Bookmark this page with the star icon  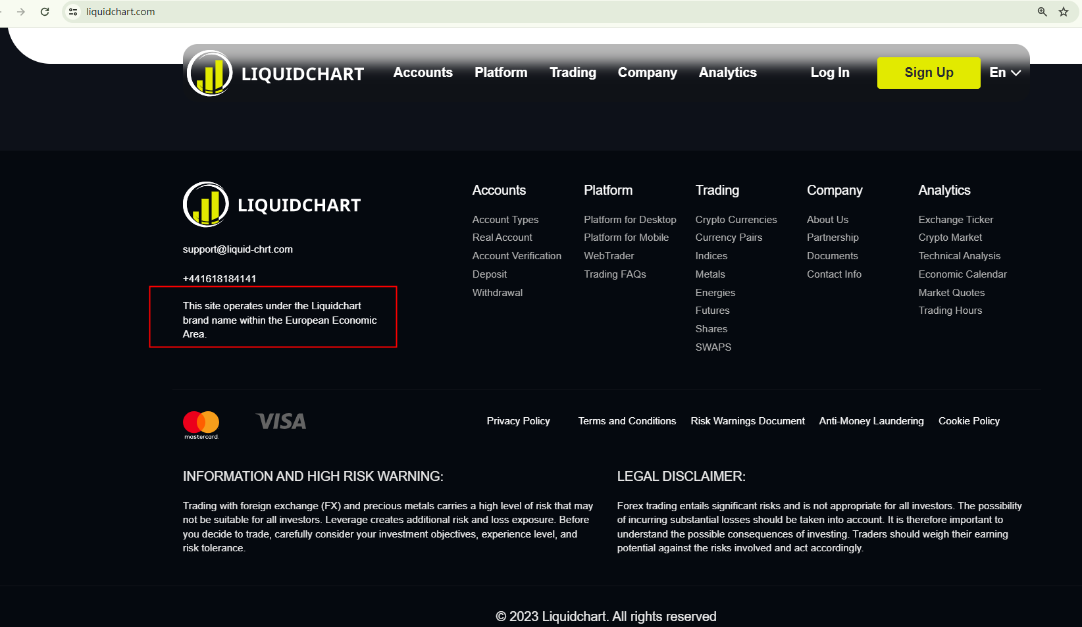[x=1064, y=12]
